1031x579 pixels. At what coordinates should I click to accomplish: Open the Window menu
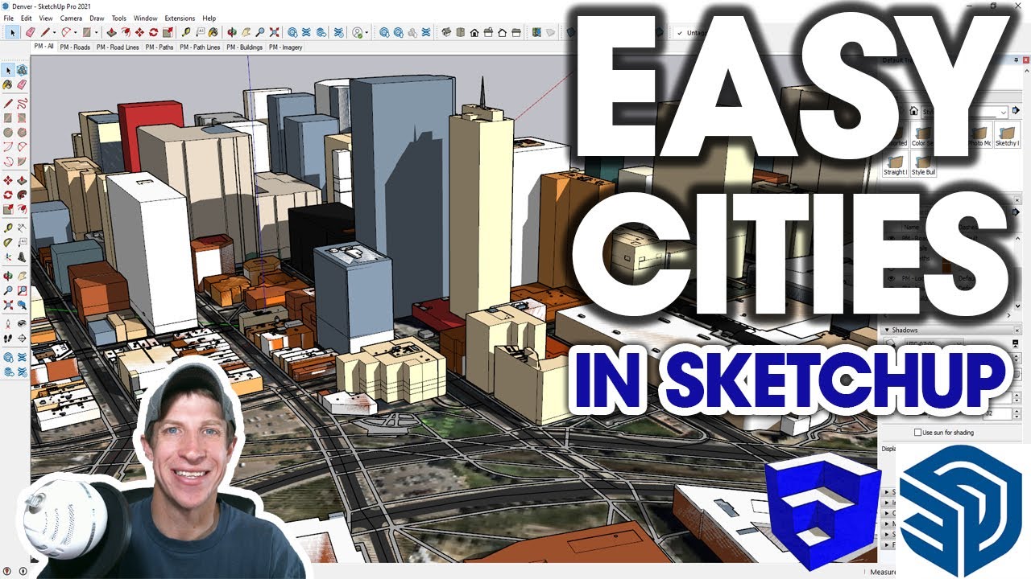pos(146,18)
